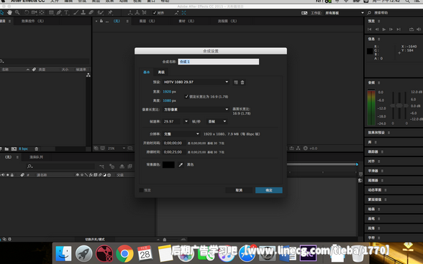The height and width of the screenshot is (264, 423).
Task: Select the Unified Camera tool
Action: click(34, 12)
